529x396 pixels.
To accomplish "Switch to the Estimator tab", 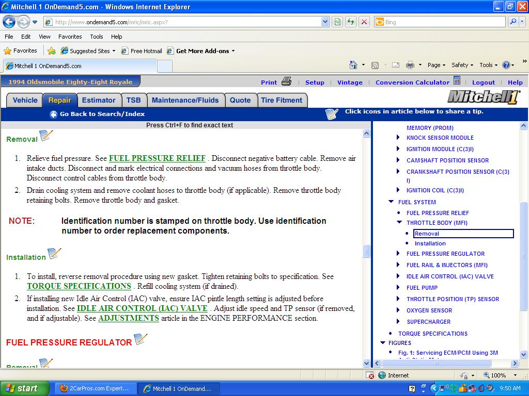I will tap(99, 100).
